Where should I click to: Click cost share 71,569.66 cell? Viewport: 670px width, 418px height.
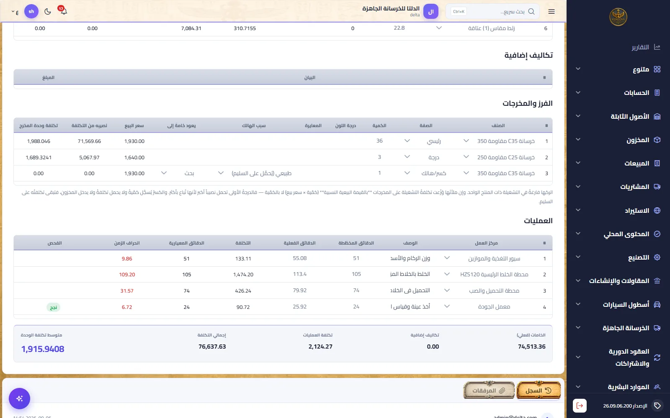(89, 141)
